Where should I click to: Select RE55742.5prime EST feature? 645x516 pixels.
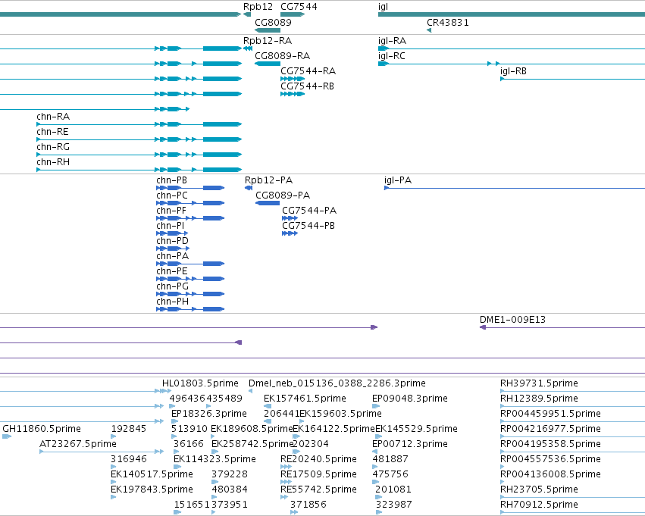(x=284, y=497)
